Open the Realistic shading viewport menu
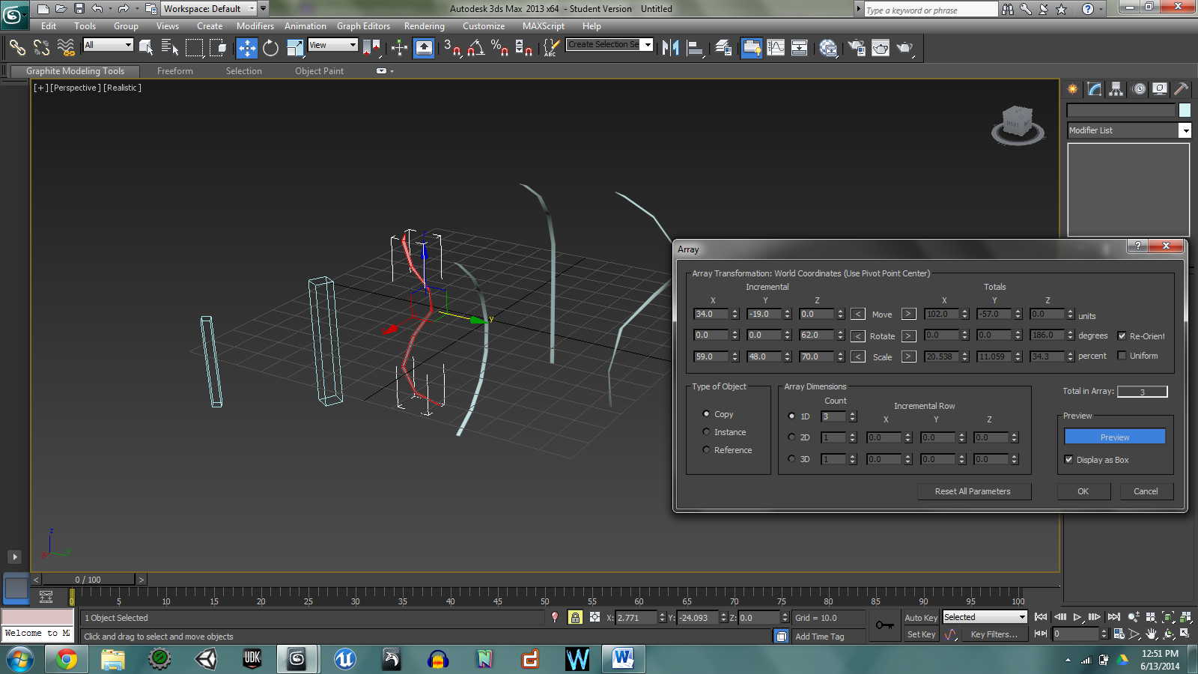 click(x=122, y=88)
